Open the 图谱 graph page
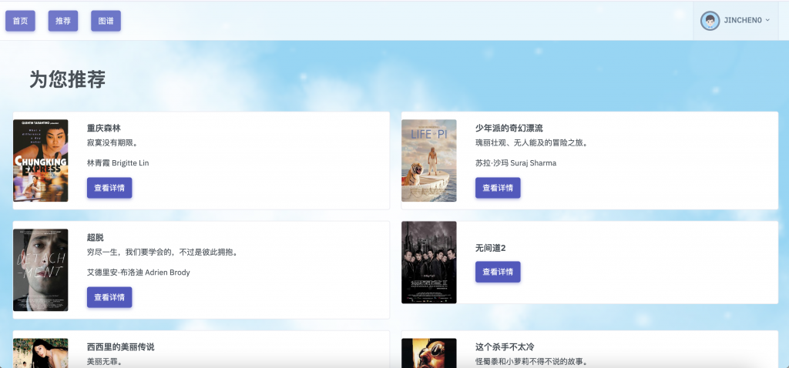Image resolution: width=789 pixels, height=368 pixels. (x=106, y=21)
